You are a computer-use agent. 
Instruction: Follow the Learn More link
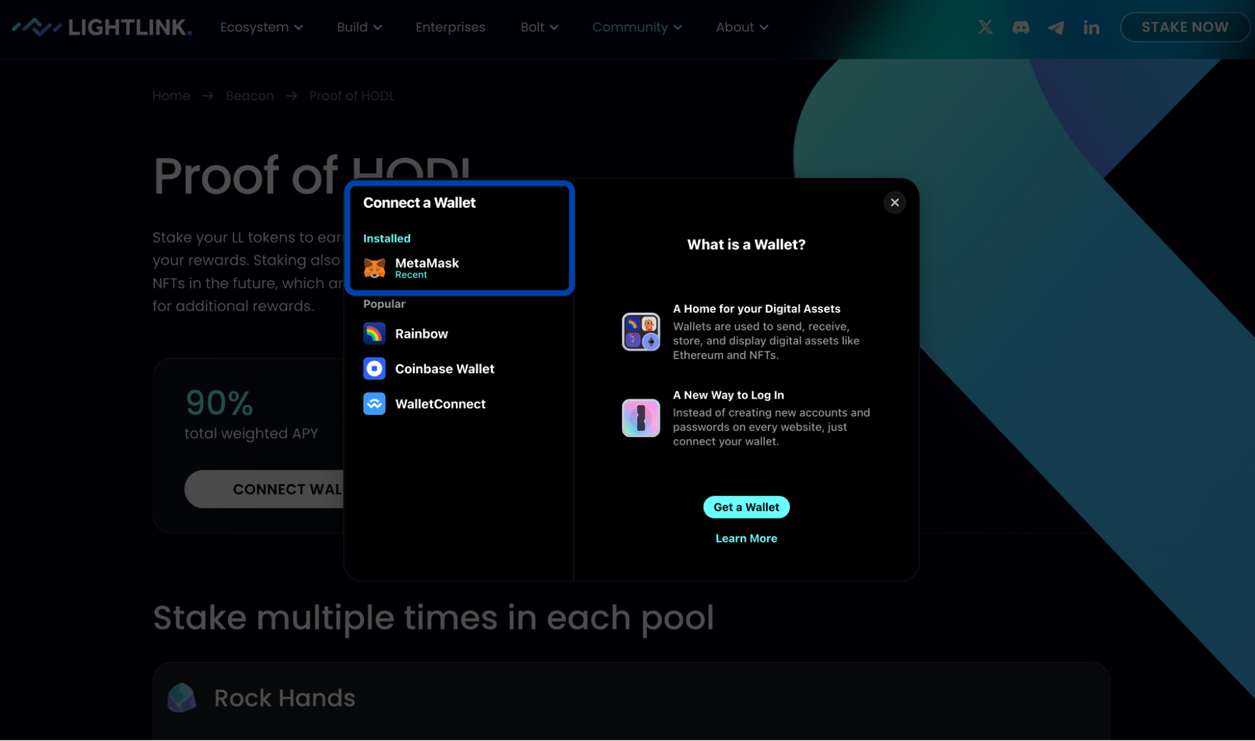[x=746, y=538]
